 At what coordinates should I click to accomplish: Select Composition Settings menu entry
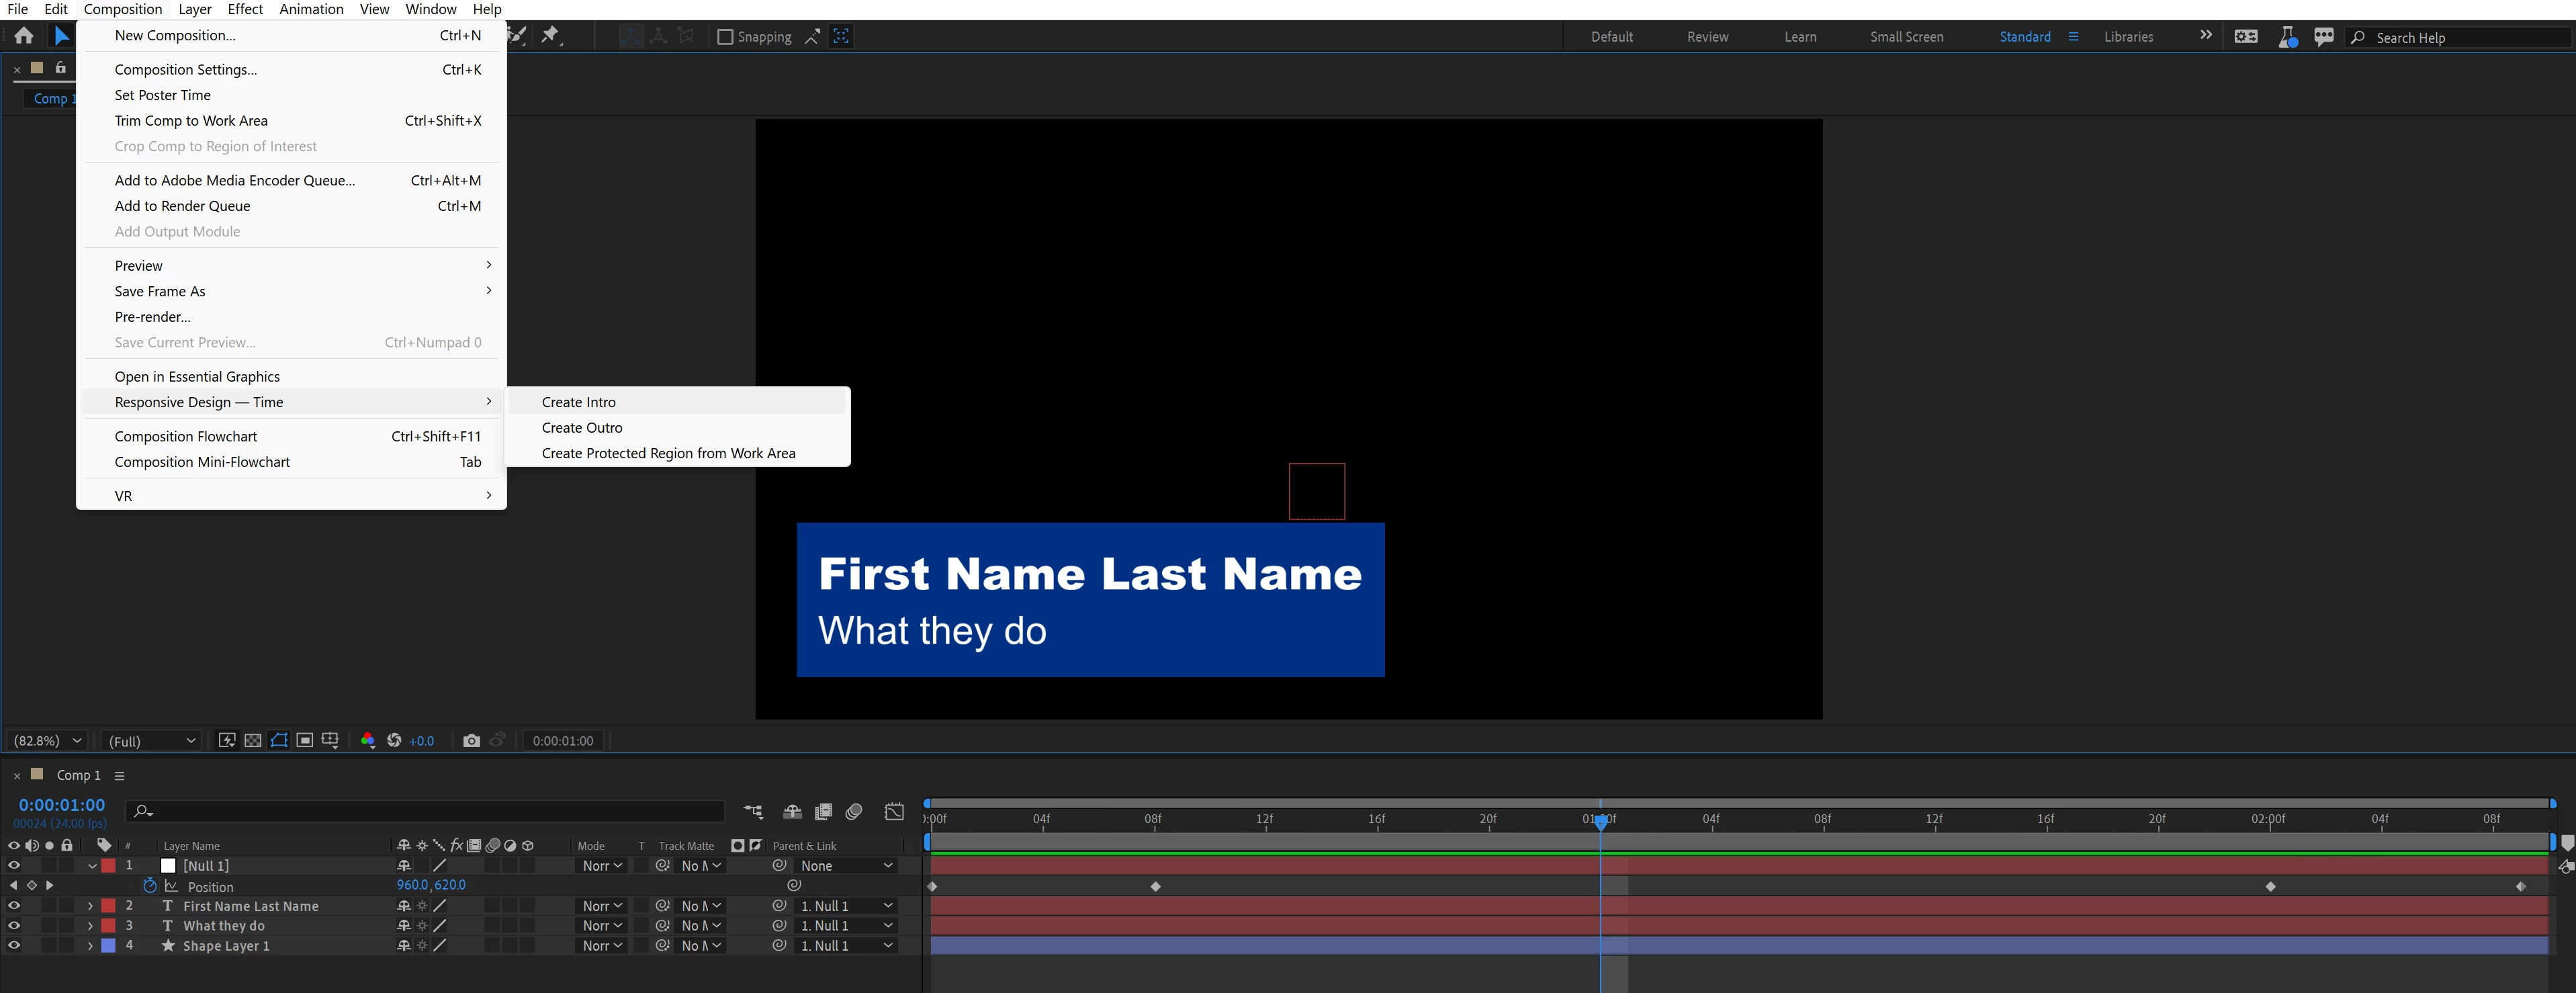tap(186, 69)
